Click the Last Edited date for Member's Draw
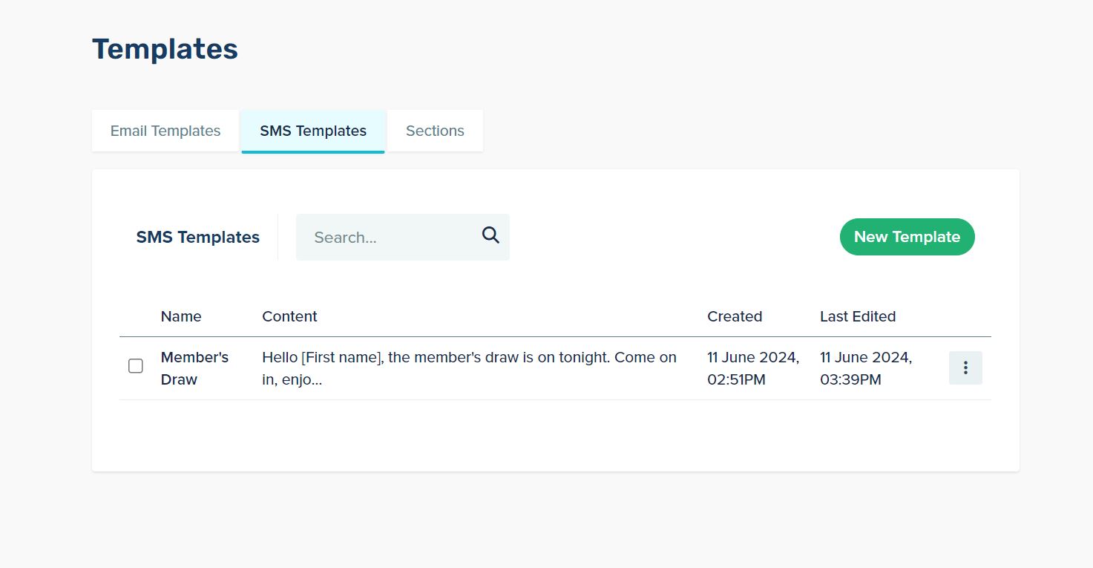The height and width of the screenshot is (568, 1093). (865, 368)
